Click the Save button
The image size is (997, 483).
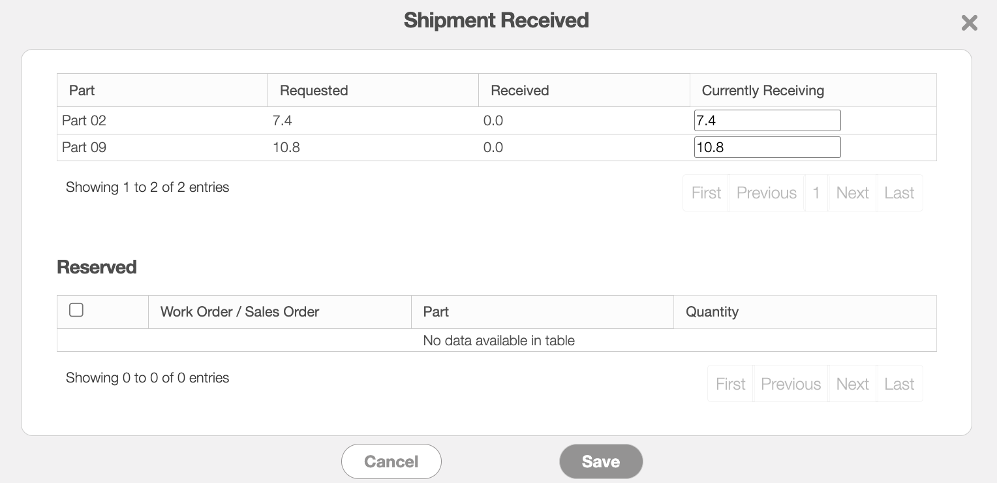click(x=601, y=461)
